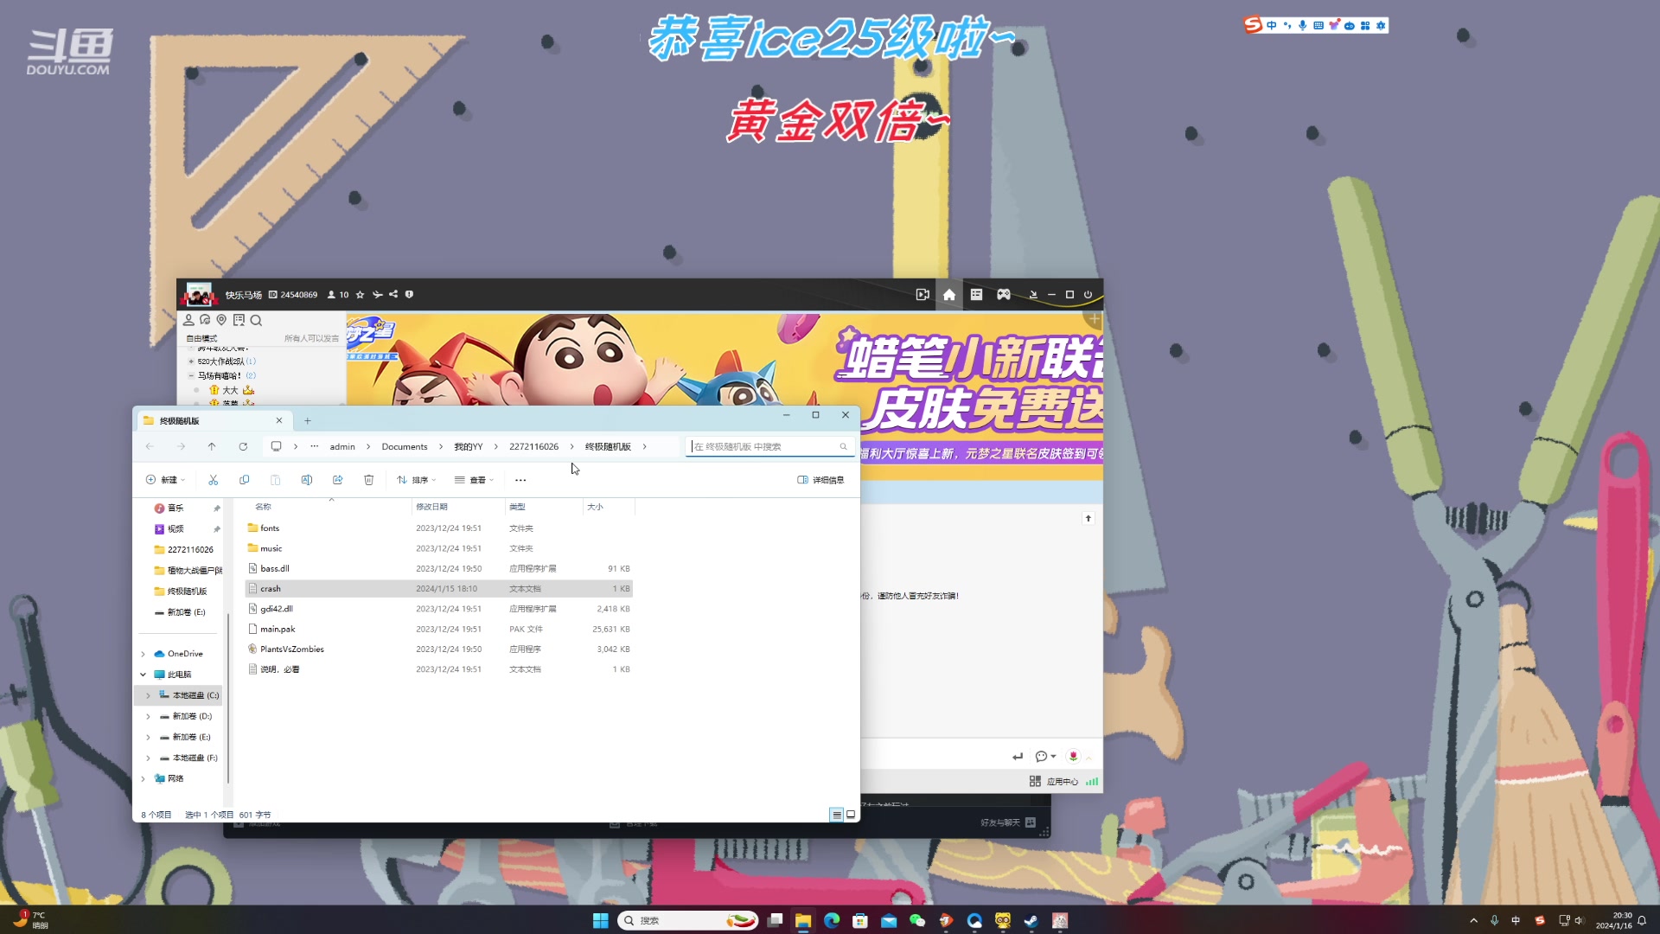The width and height of the screenshot is (1660, 934).
Task: Switch to details view in status bar
Action: coord(836,815)
